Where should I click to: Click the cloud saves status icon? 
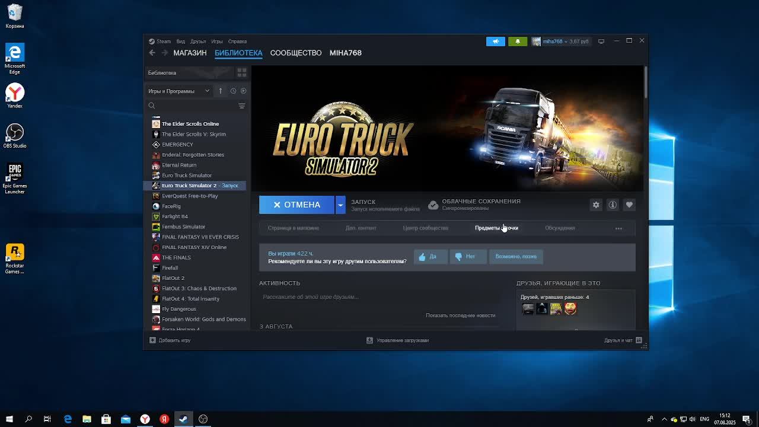pos(433,205)
